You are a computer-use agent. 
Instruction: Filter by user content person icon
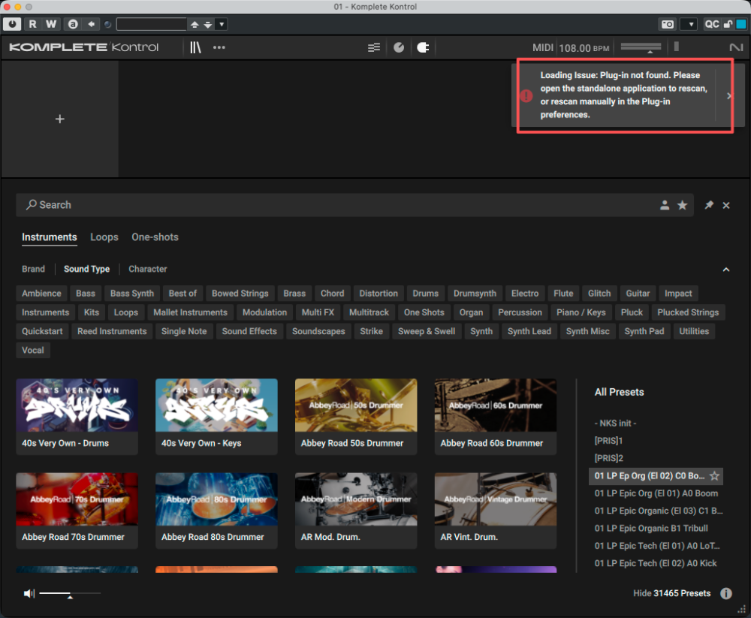coord(665,205)
